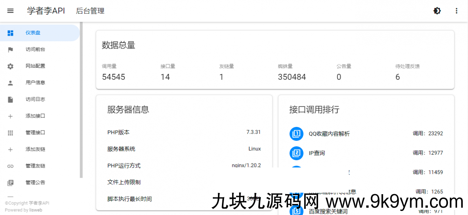This screenshot has height=215, width=468.
Task: Toggle the dark/light theme brightness icon
Action: 437,11
